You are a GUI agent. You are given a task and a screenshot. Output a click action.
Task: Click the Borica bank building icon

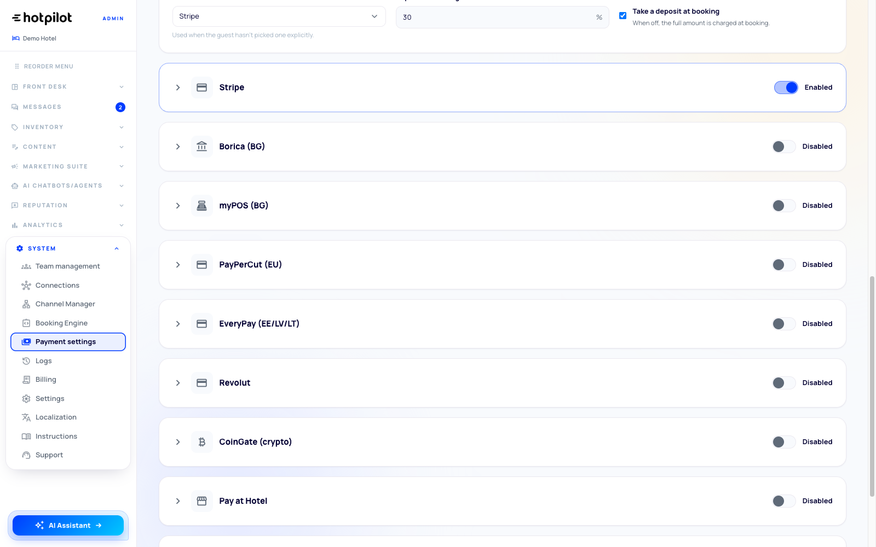[x=201, y=147]
